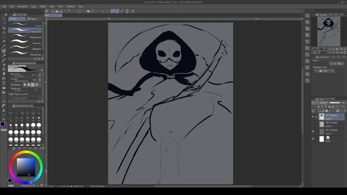Select the Ruler tool in tool palette
Viewport: 347px width, 195px height.
(x=4, y=106)
